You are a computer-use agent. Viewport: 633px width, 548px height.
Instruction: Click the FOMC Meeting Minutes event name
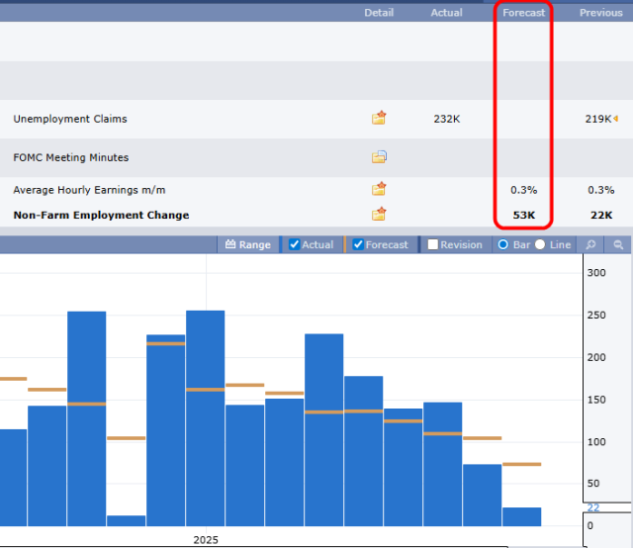pos(70,157)
